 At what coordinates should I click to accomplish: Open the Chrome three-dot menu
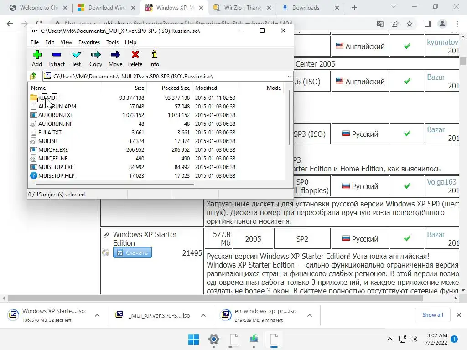(x=457, y=24)
